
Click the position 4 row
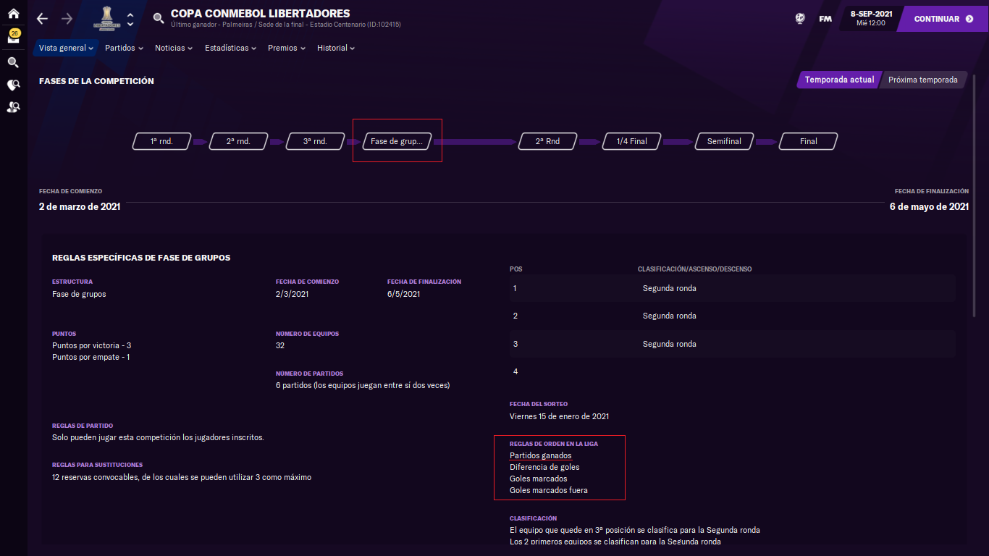[x=732, y=371]
